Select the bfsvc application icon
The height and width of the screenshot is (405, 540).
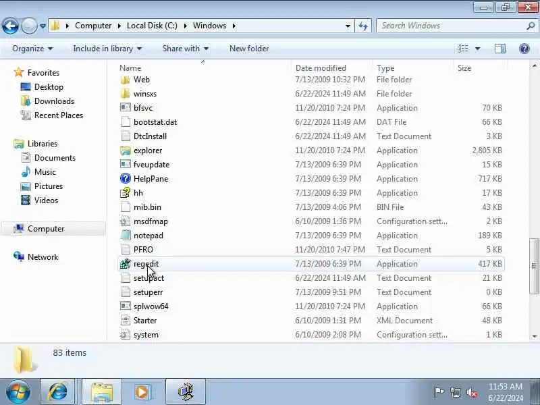126,108
